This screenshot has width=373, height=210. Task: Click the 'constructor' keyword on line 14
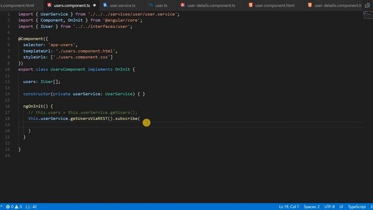pyautogui.click(x=37, y=94)
